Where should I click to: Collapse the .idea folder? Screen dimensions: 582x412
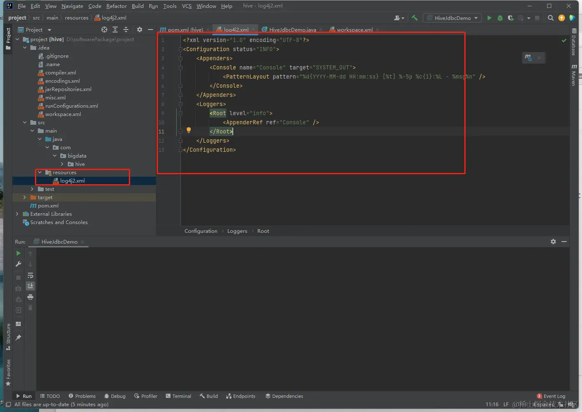pos(25,48)
